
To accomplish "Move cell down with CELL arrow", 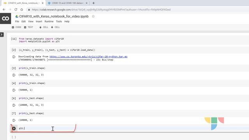I will click(55, 27).
